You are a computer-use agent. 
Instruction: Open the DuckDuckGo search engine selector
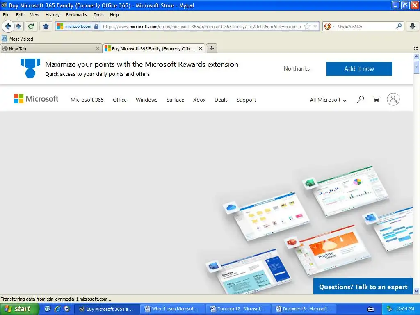(329, 26)
